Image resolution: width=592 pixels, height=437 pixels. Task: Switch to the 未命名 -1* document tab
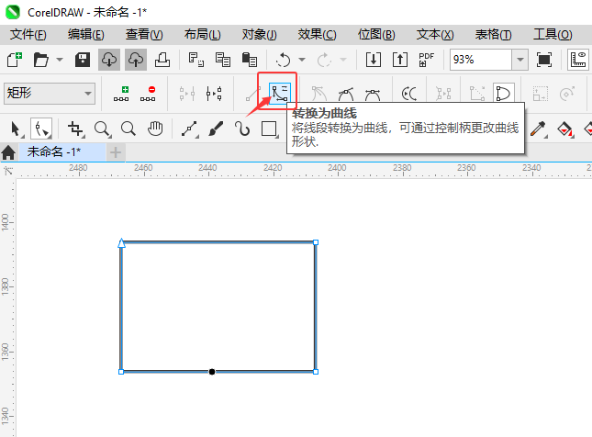pyautogui.click(x=62, y=152)
